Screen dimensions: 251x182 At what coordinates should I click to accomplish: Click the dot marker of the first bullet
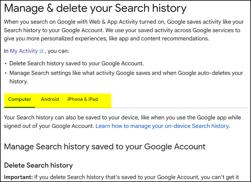click(x=6, y=63)
